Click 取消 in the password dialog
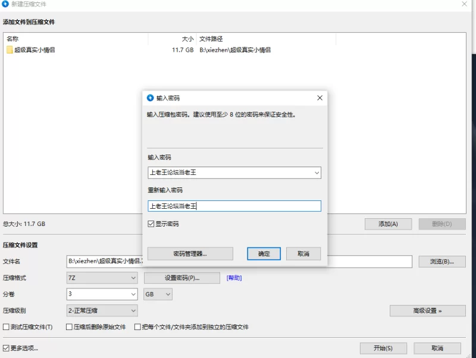Viewport: 476px width, 358px height. 303,254
